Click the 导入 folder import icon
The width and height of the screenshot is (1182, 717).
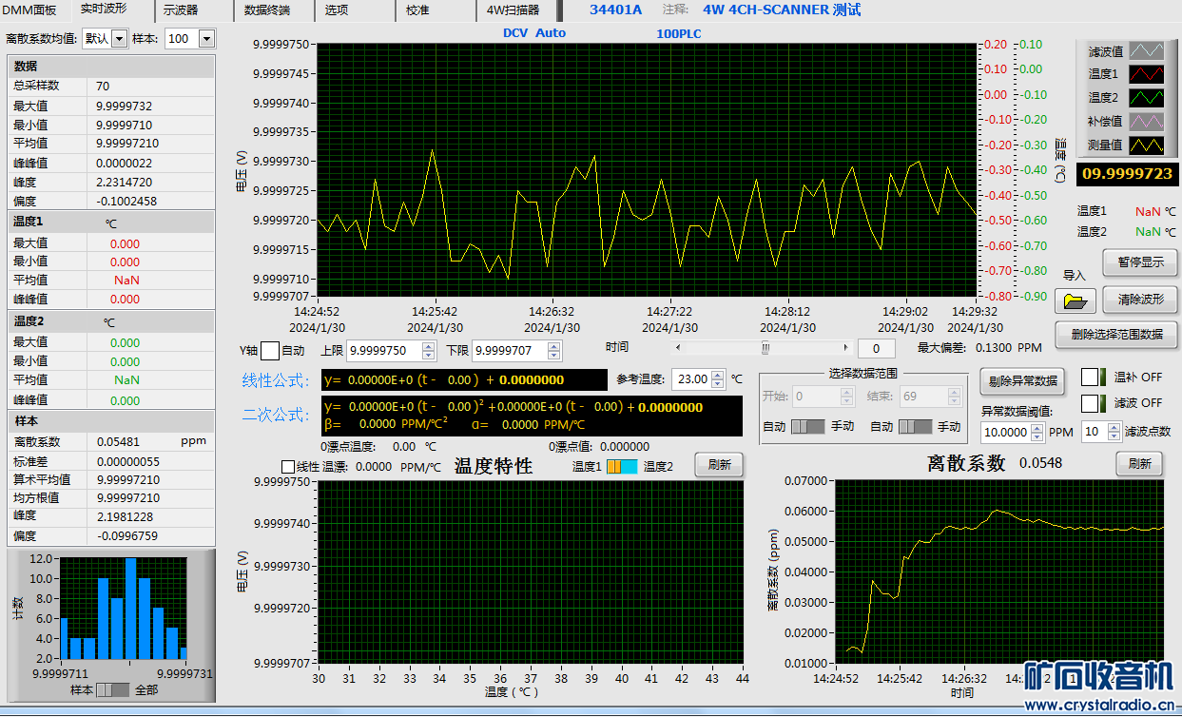[x=1075, y=300]
